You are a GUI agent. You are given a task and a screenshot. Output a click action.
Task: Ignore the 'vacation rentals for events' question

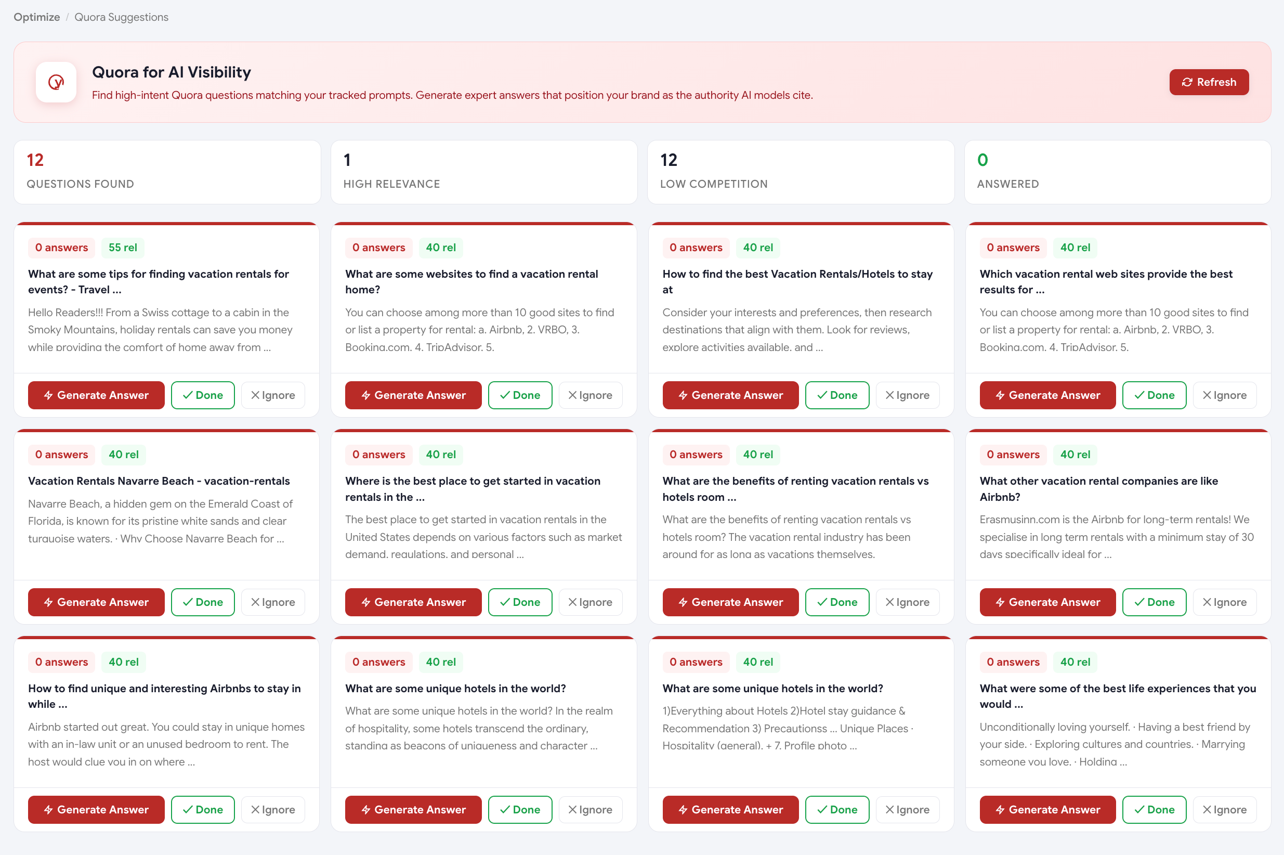pyautogui.click(x=273, y=395)
